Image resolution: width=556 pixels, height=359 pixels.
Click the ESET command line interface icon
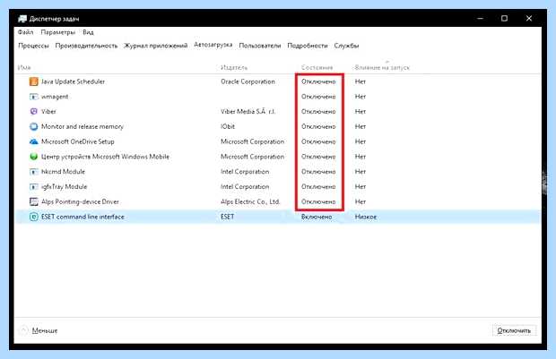(x=34, y=217)
